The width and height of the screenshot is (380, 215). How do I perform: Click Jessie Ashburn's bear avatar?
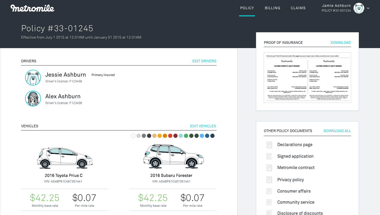coord(33,78)
